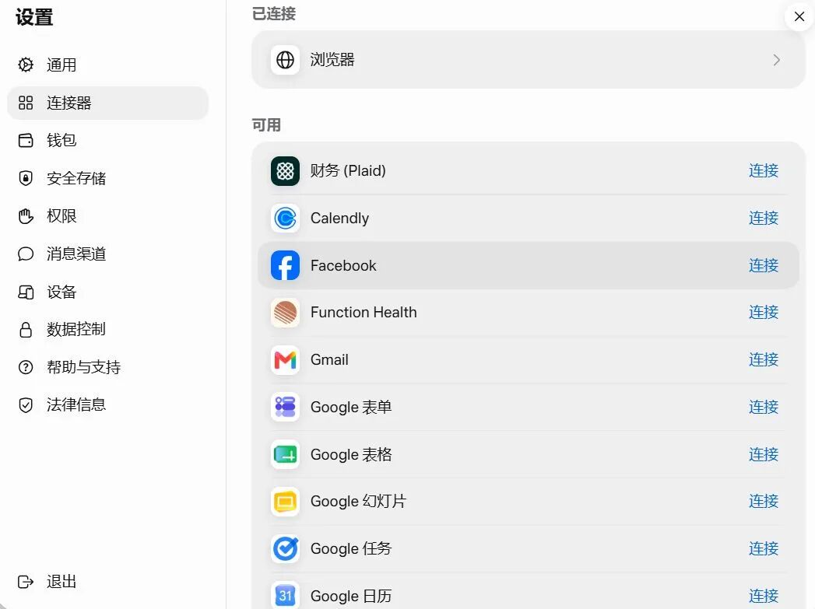Click 连接 for Google 幻灯片
Image resolution: width=815 pixels, height=609 pixels.
click(x=764, y=501)
